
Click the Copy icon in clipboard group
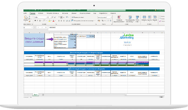pyautogui.click(x=29, y=19)
